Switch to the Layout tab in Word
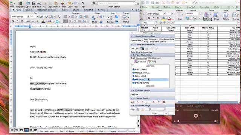The image size is (241, 135). (x=29, y=10)
